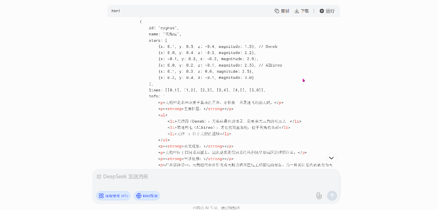Run the code with the 运行 button
438x210 pixels.
click(327, 11)
